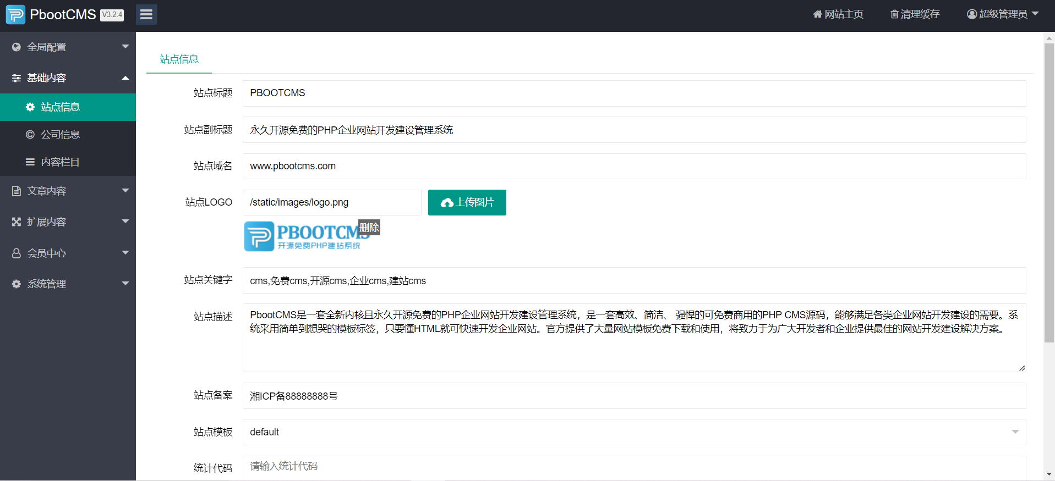
Task: Open the 扩展内容 sidebar menu
Action: tap(68, 222)
